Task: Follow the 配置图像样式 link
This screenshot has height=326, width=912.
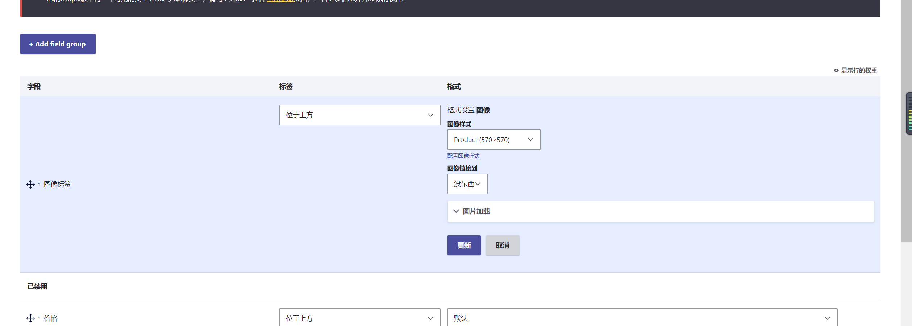Action: [463, 156]
